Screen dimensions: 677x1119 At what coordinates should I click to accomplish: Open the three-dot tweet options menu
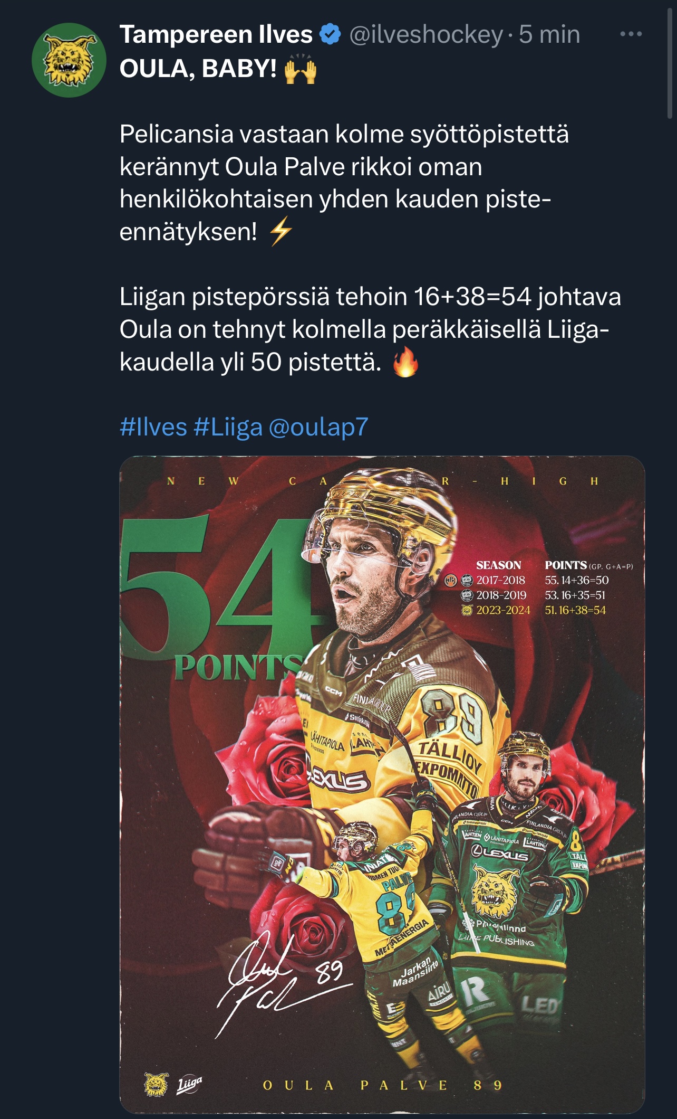pyautogui.click(x=631, y=34)
